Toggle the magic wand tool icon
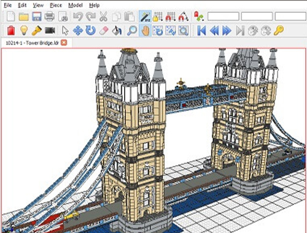The height and width of the screenshot is (233, 307). (x=145, y=17)
